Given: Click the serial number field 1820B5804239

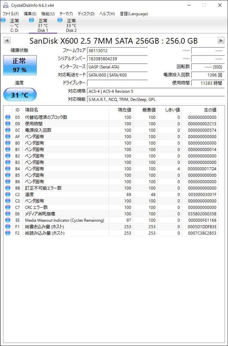Looking at the screenshot, I should coord(117,59).
